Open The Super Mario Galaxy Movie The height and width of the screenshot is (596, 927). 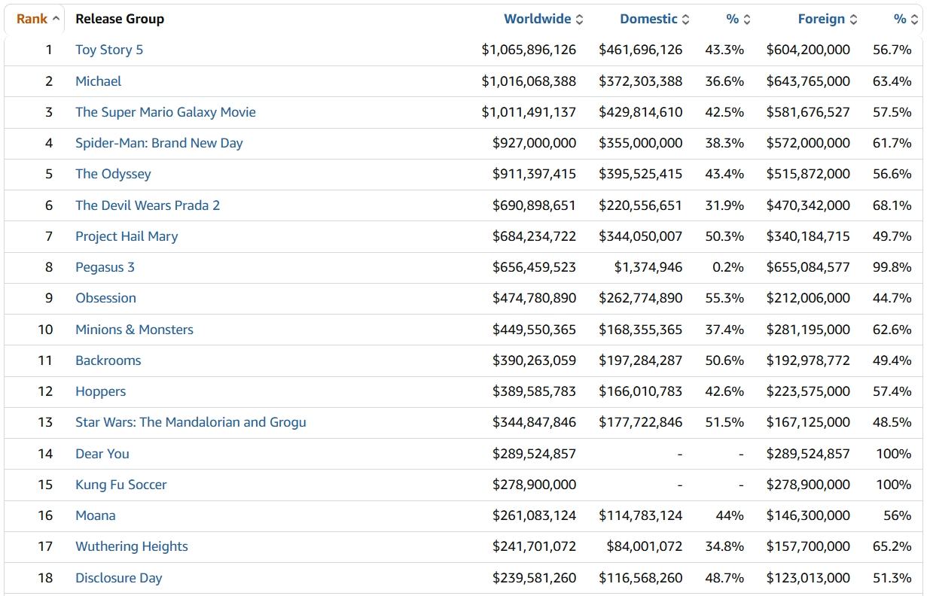tap(166, 112)
